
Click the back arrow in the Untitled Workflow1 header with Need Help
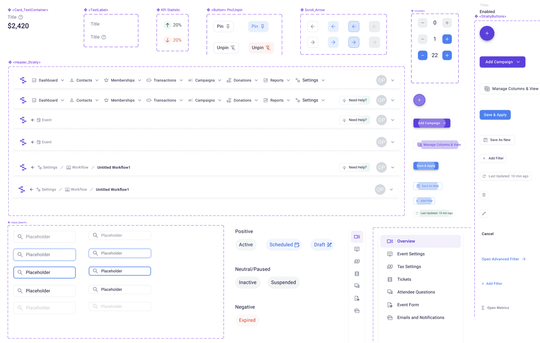33,167
